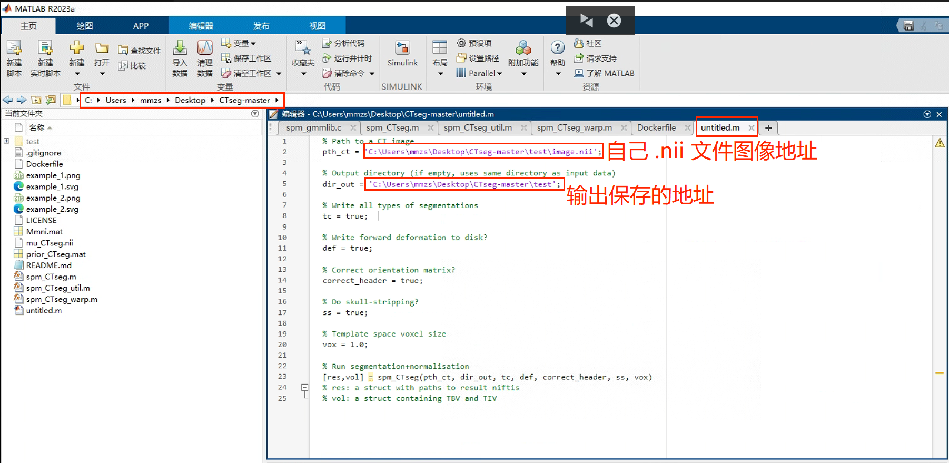Close the spm_CTseg_util.m editor tab

523,128
